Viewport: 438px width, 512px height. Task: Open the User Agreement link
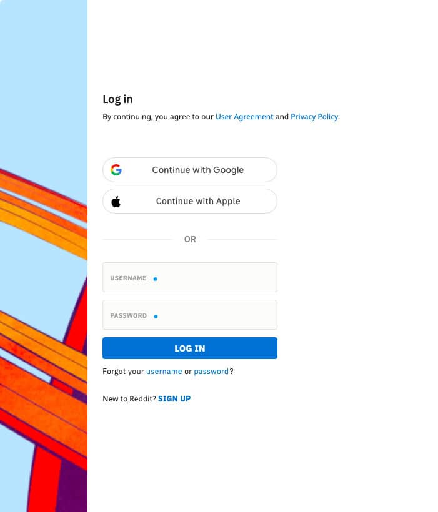(244, 117)
